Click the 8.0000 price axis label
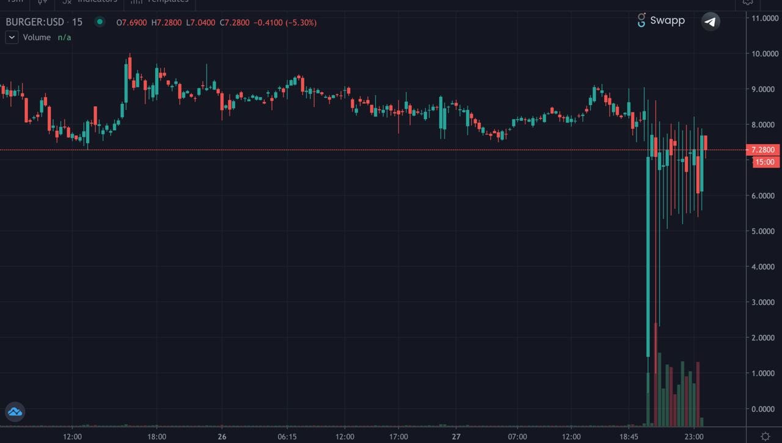This screenshot has height=443, width=782. 763,125
